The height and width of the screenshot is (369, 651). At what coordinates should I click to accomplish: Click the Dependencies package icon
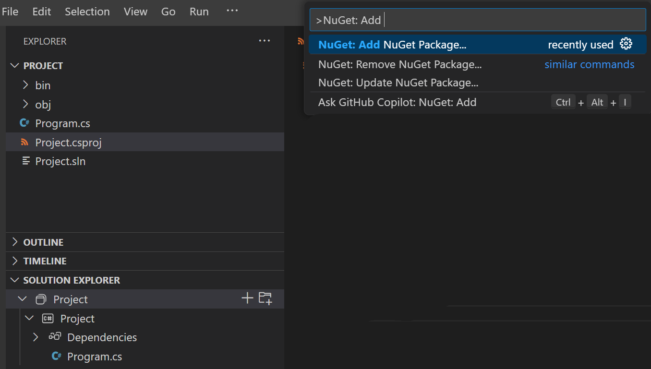(x=55, y=337)
